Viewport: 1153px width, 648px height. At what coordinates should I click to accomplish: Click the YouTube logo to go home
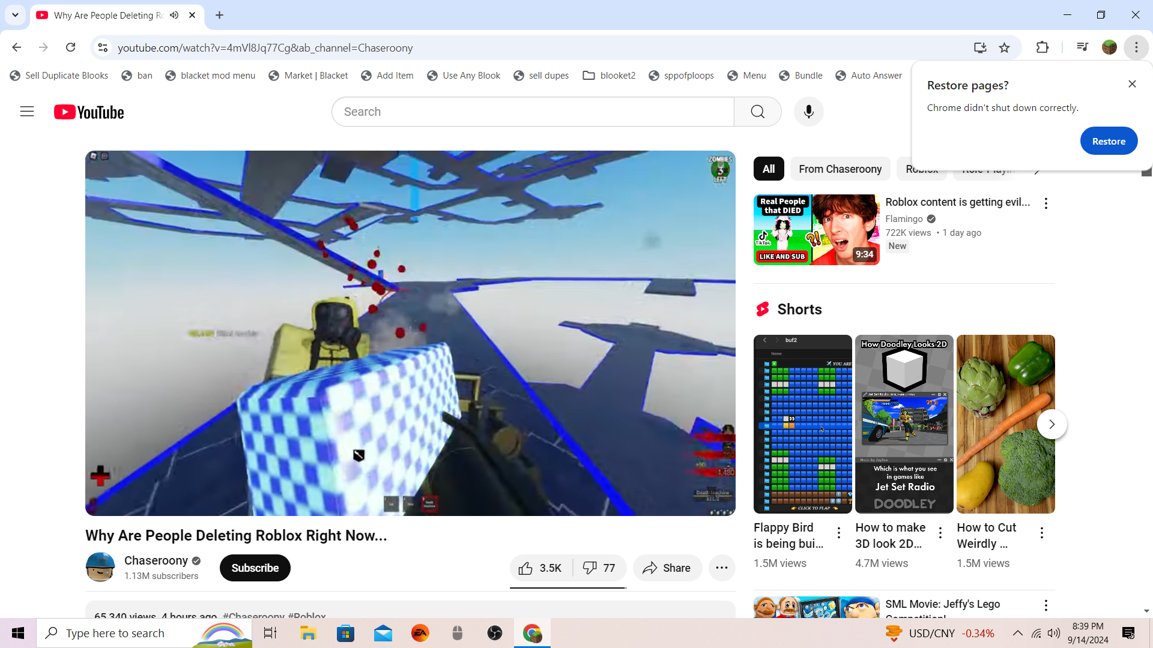pos(89,112)
